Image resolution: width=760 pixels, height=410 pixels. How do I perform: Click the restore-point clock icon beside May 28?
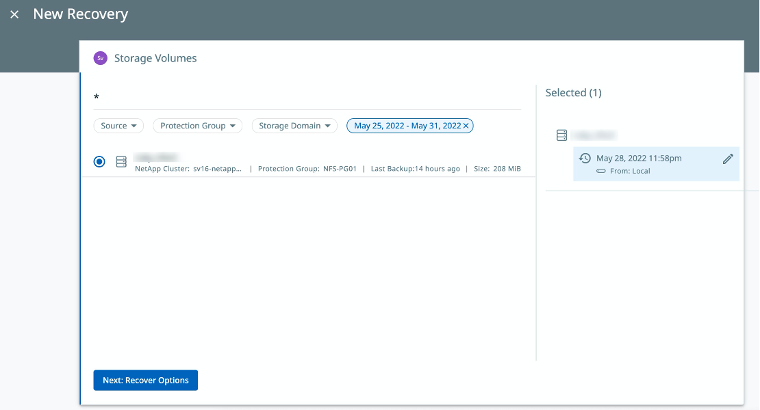point(585,158)
